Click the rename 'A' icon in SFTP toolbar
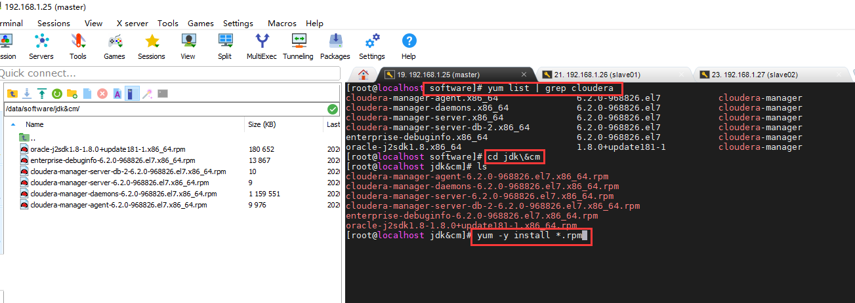Image resolution: width=855 pixels, height=303 pixels. click(117, 94)
